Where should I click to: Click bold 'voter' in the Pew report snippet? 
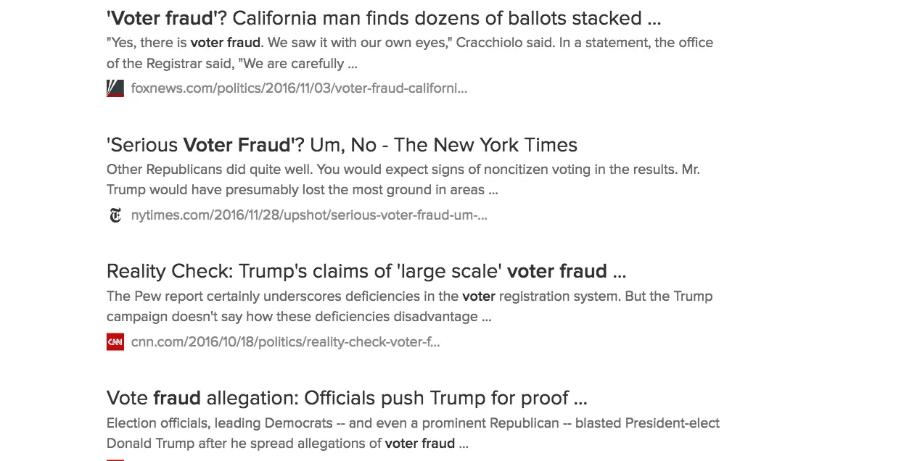point(478,296)
